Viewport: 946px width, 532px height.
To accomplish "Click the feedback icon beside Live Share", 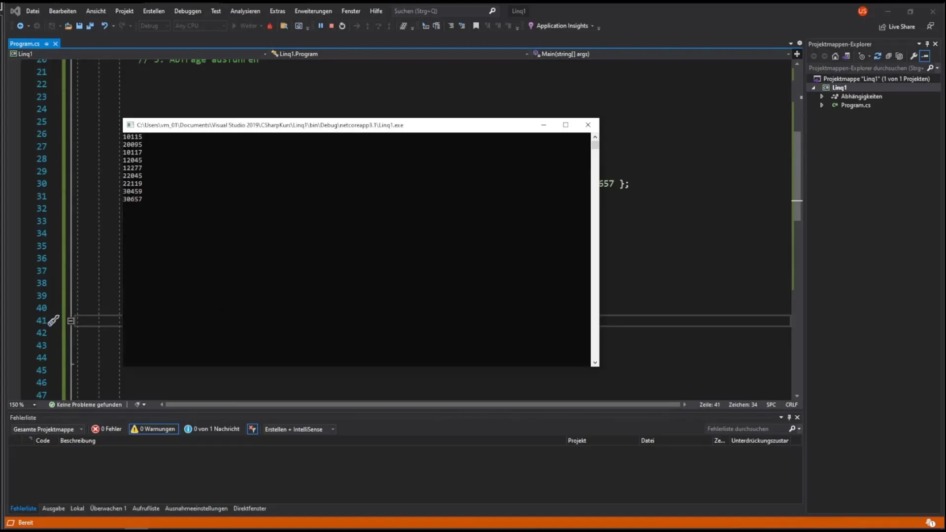I will (x=930, y=26).
